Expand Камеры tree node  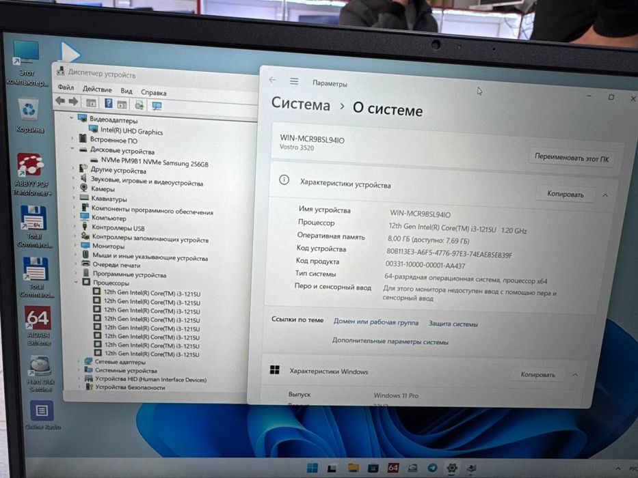(74, 187)
